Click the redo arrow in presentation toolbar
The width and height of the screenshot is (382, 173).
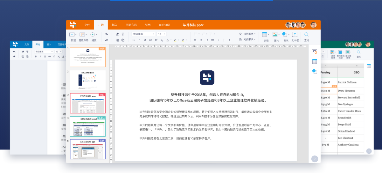point(107,40)
